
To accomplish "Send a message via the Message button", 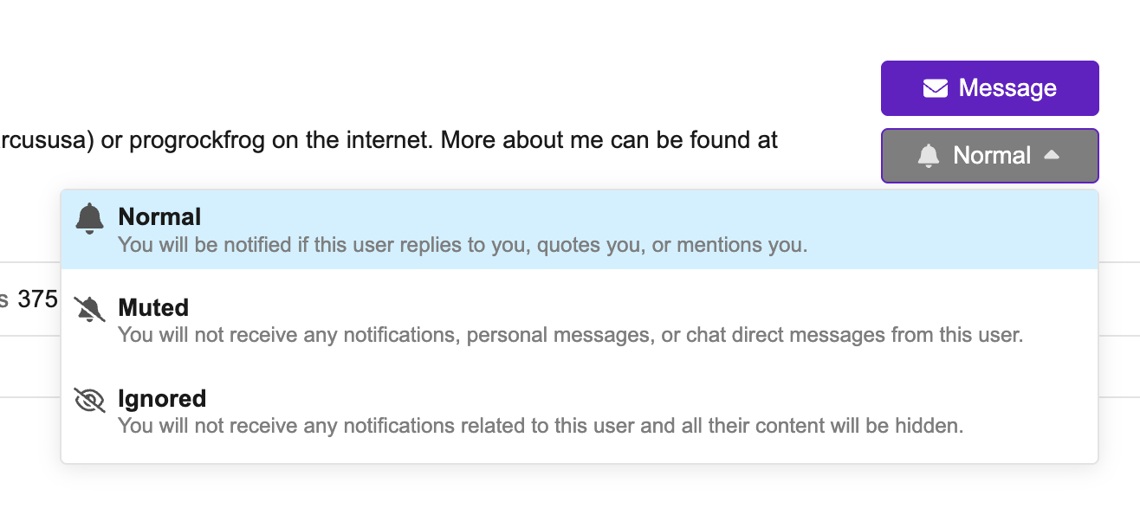I will (x=989, y=88).
